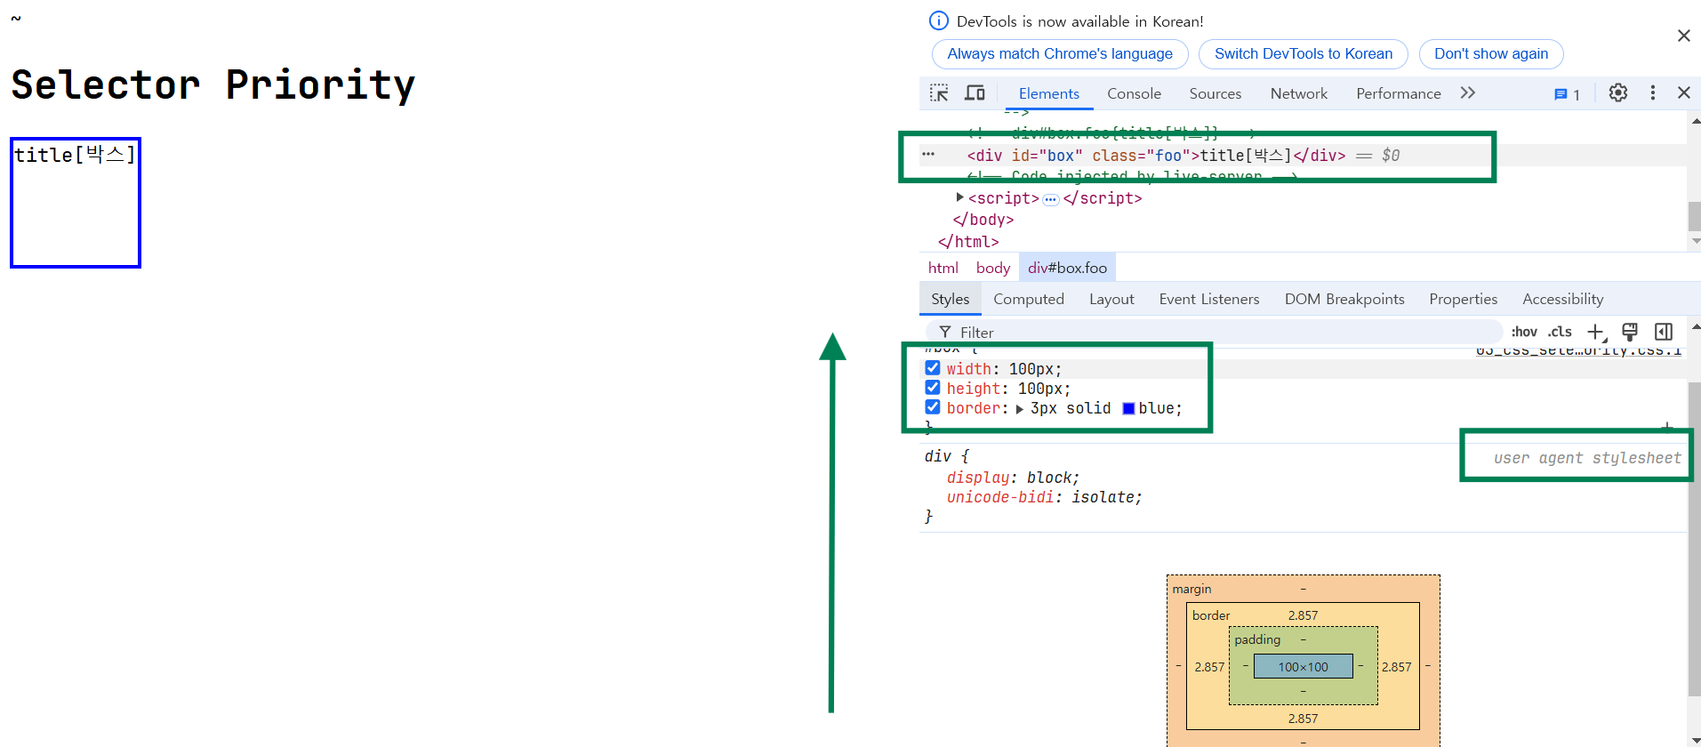Open the DevTools three-dot customize menu
Screen dimensions: 1701x747
pos(1653,92)
